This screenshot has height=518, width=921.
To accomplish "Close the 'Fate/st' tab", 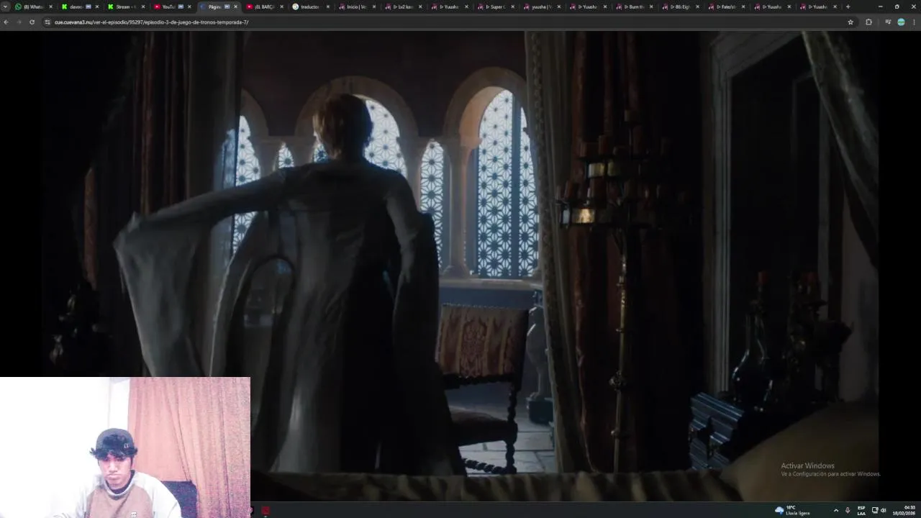I will 743,6.
